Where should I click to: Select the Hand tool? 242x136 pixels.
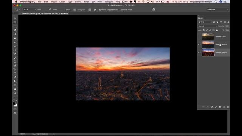(15, 89)
